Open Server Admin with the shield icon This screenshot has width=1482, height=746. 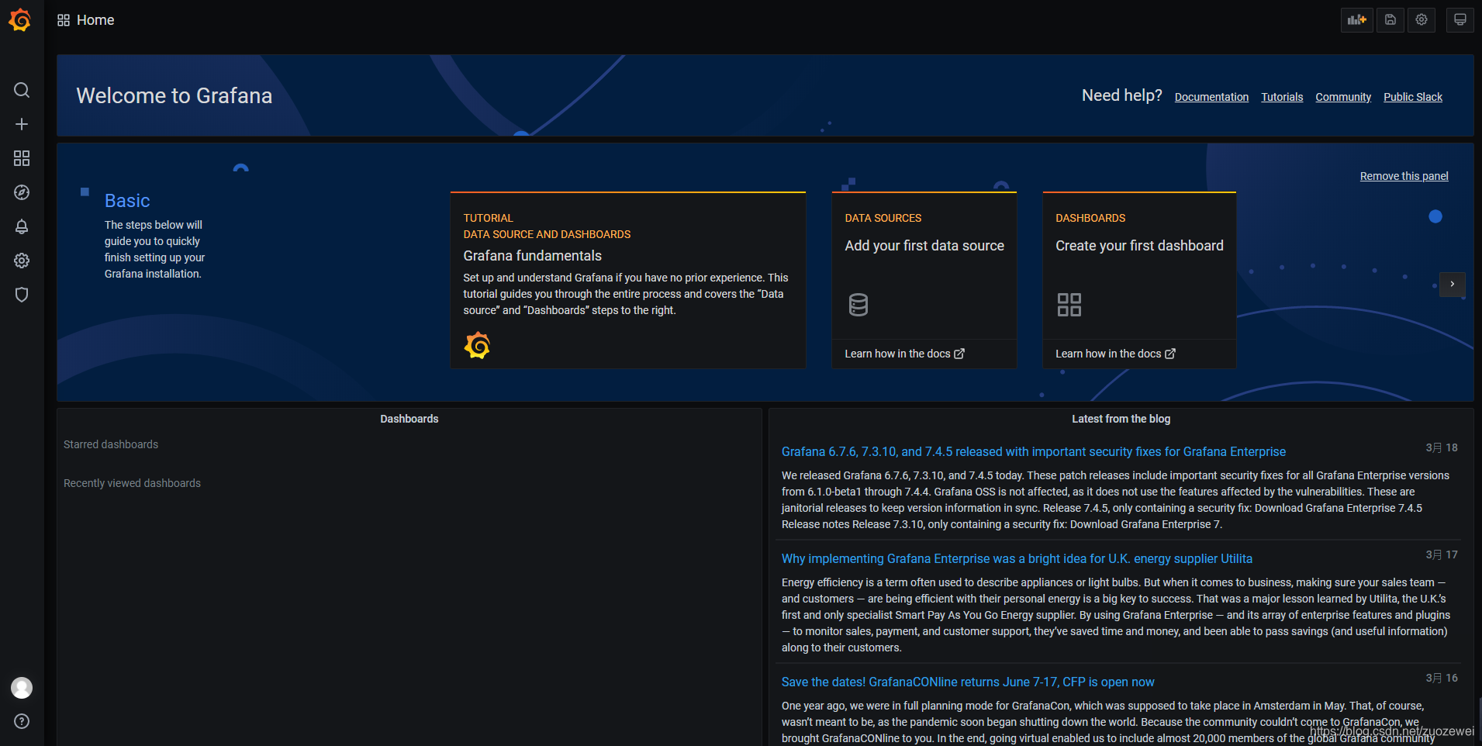(22, 295)
